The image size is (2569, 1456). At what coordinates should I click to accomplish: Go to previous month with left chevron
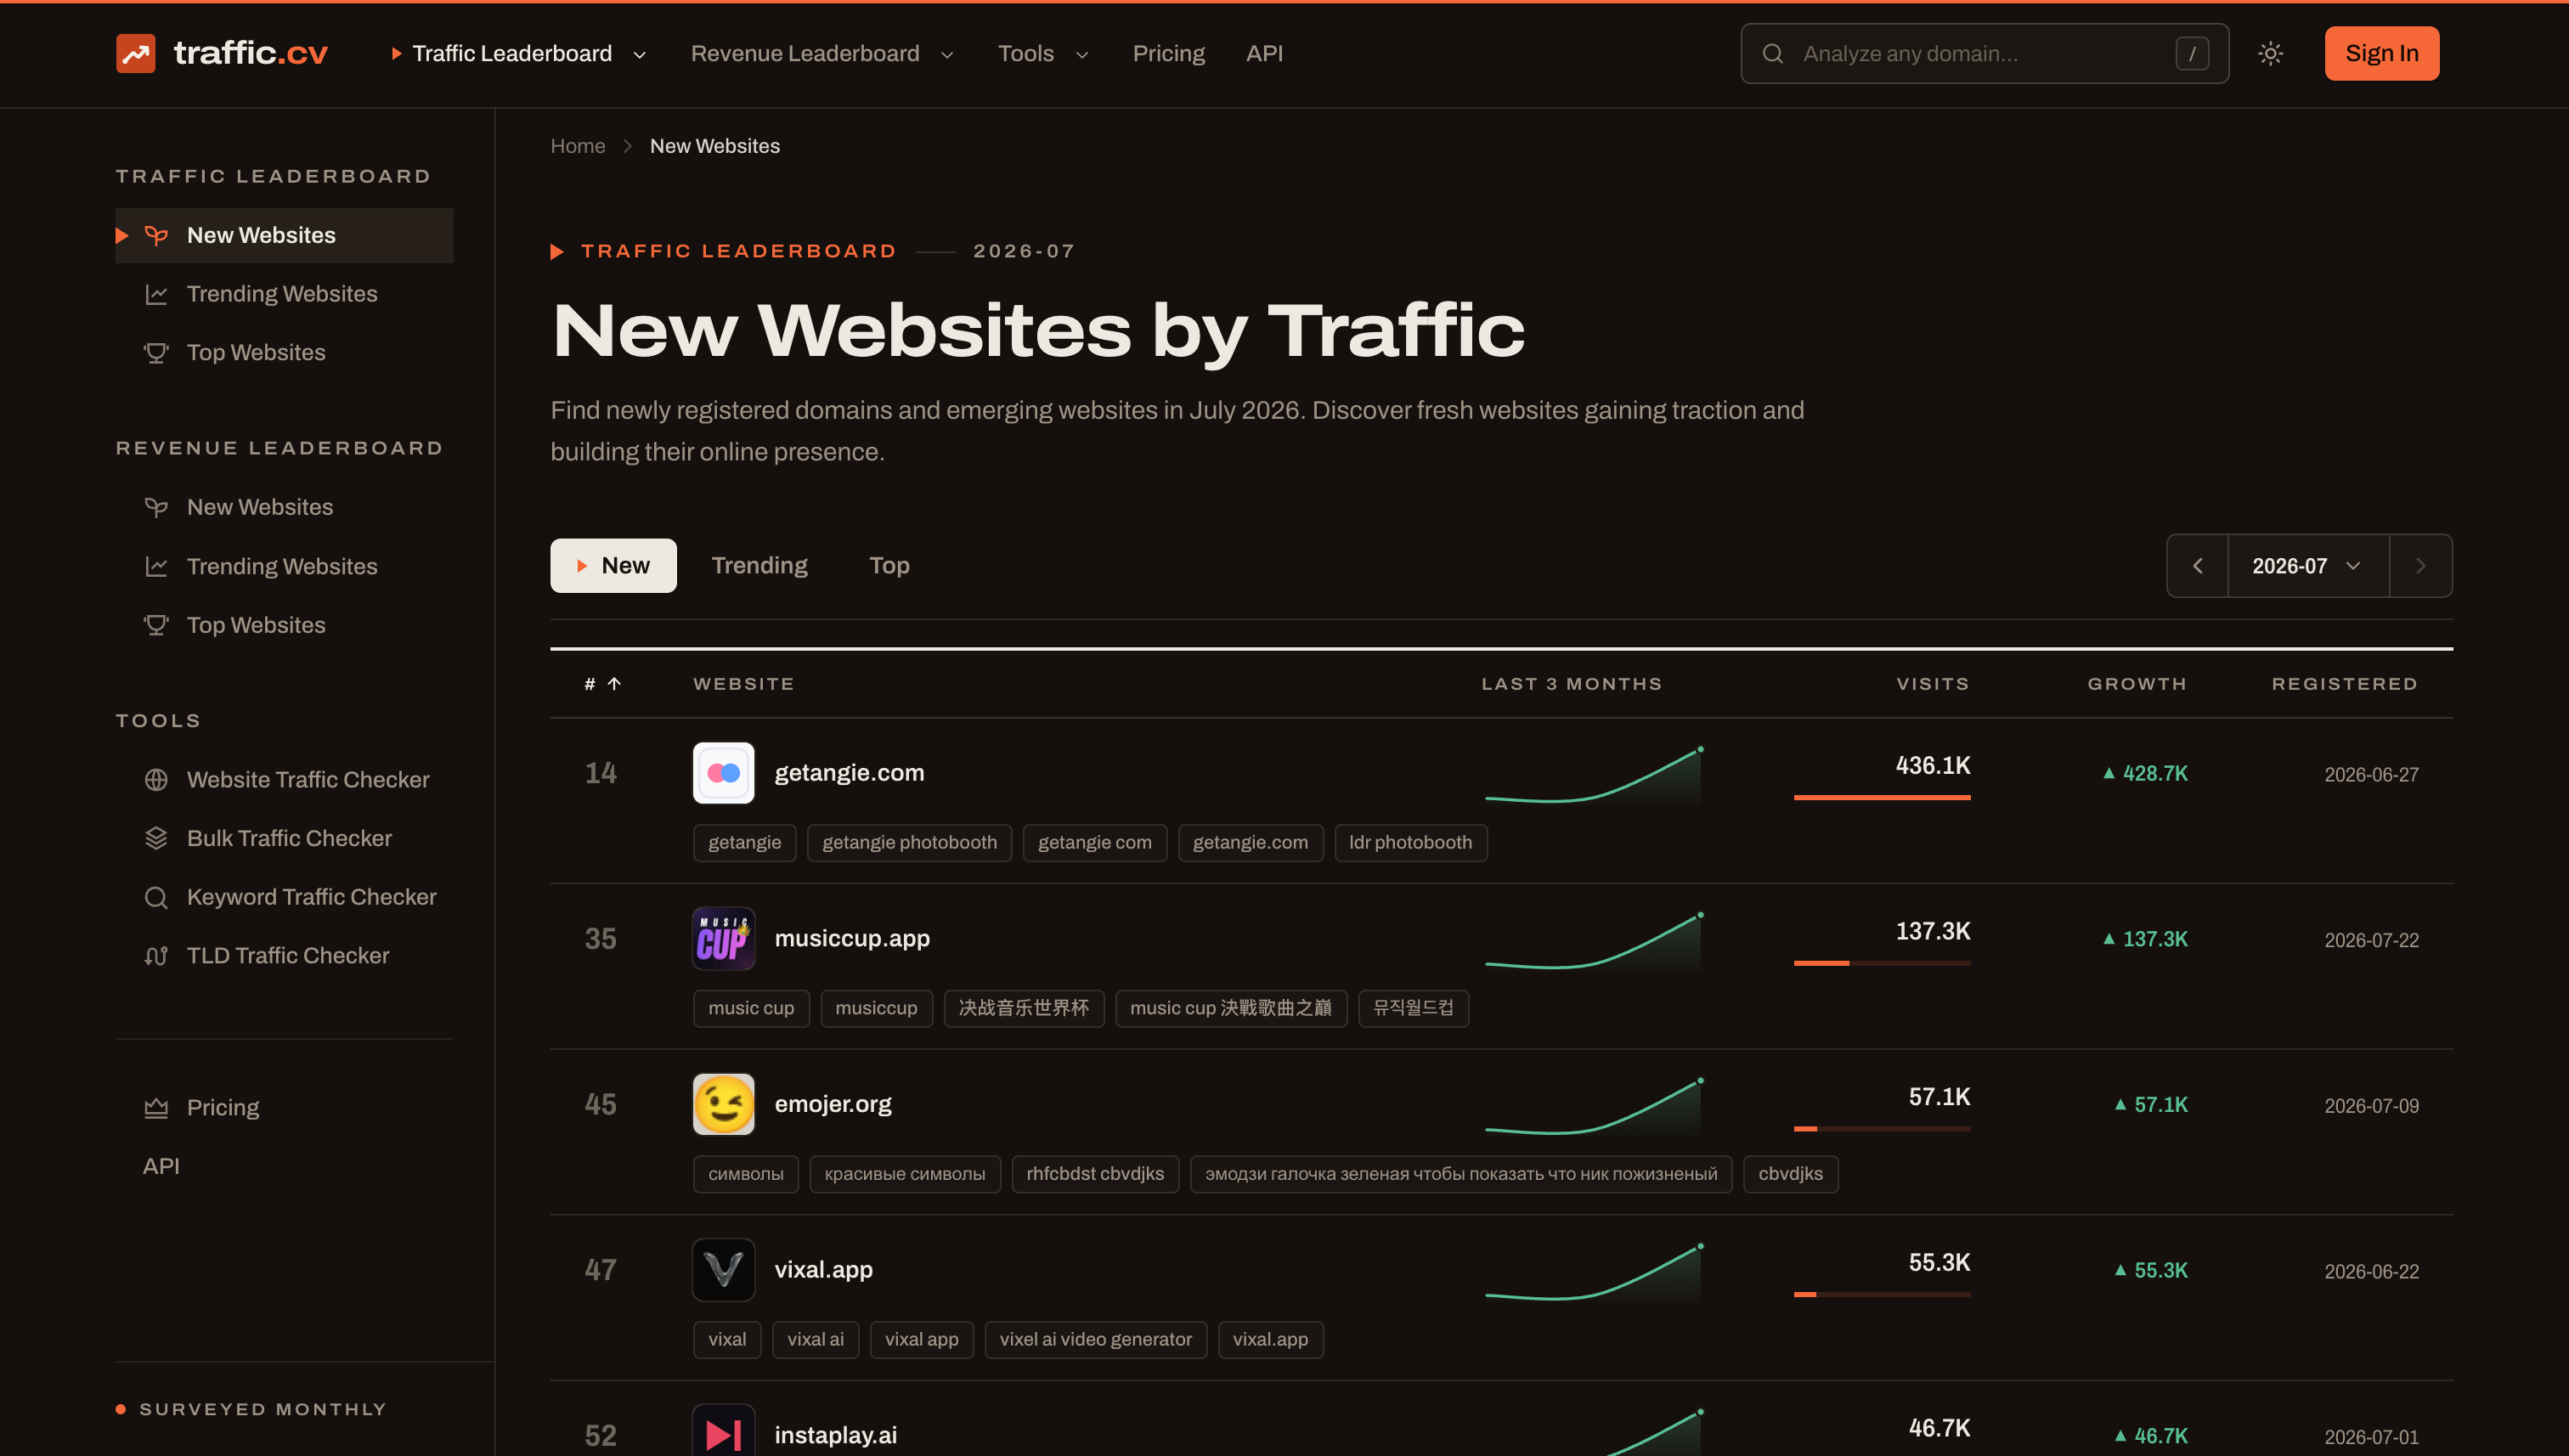2197,566
